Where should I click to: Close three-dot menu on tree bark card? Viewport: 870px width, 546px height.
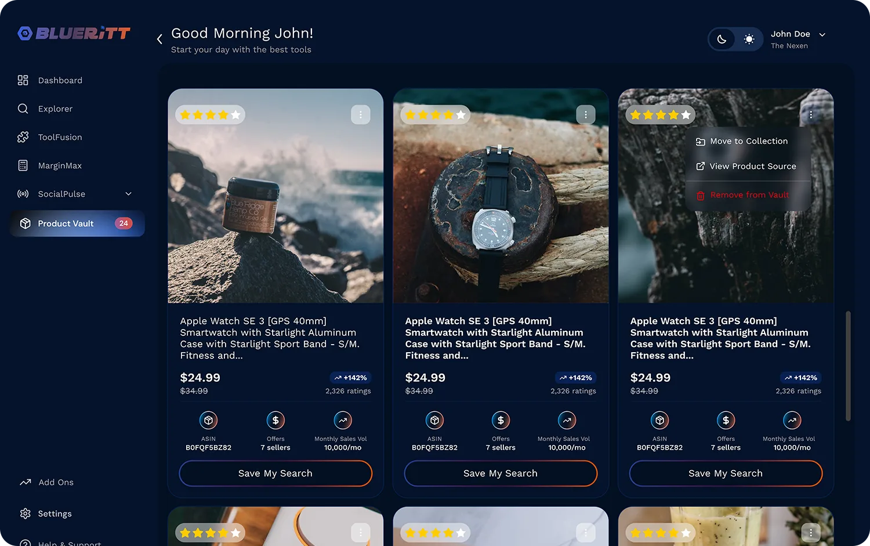click(811, 115)
